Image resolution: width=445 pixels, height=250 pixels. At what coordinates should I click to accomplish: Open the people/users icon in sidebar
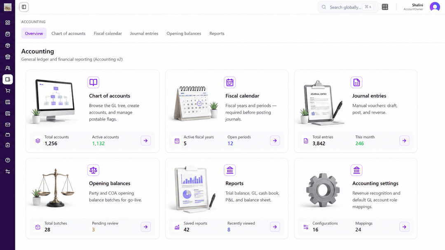(8, 68)
